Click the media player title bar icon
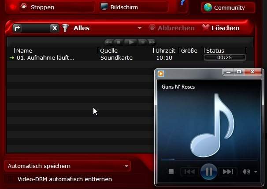The image size is (267, 189). 161,74
